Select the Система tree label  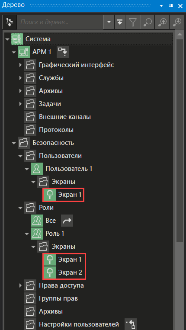[38, 39]
